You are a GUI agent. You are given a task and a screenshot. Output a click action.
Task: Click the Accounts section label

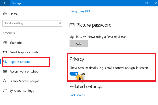(9, 33)
